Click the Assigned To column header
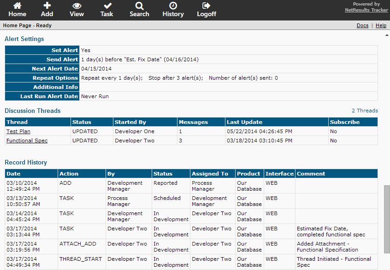 click(x=213, y=174)
